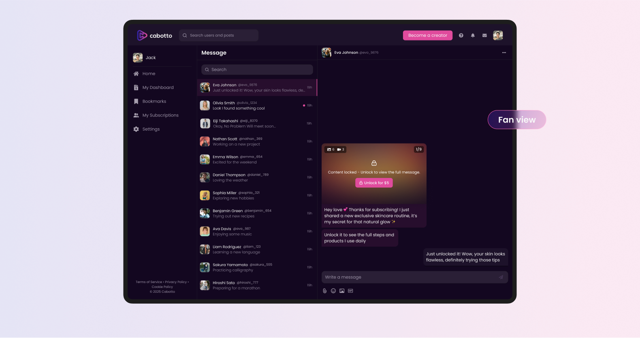Click the 1/9 media counter badge

click(x=419, y=150)
